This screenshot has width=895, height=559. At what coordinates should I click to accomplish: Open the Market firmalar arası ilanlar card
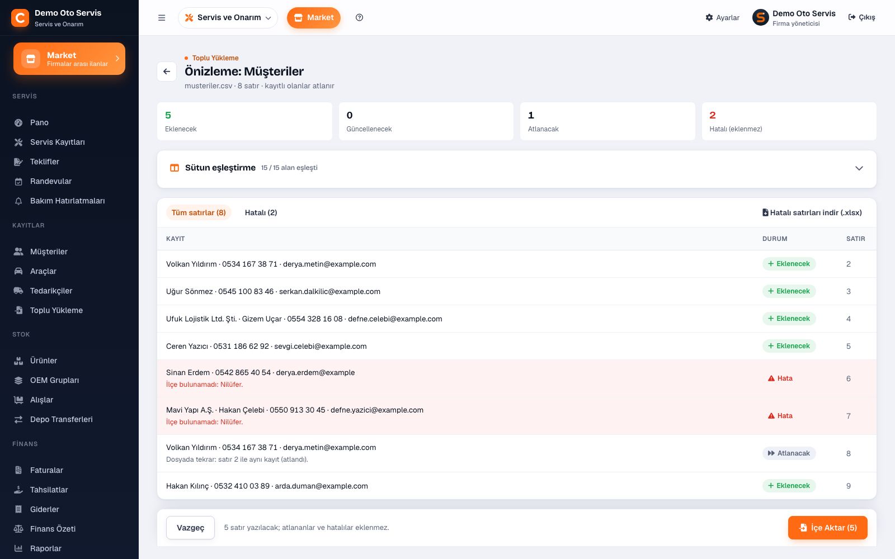[69, 59]
